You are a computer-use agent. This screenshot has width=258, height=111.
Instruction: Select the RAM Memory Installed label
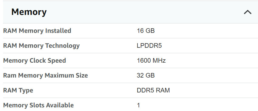(37, 31)
